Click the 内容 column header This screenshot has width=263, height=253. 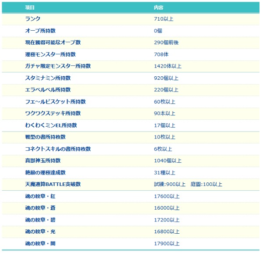(159, 7)
